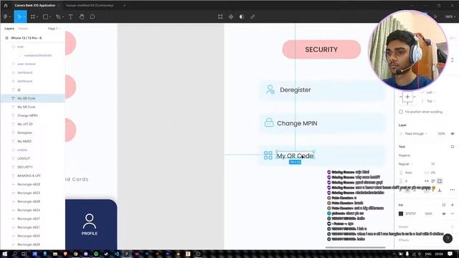Set text to auto width icon
Image resolution: width=459 pixels, height=258 pixels.
click(427, 181)
